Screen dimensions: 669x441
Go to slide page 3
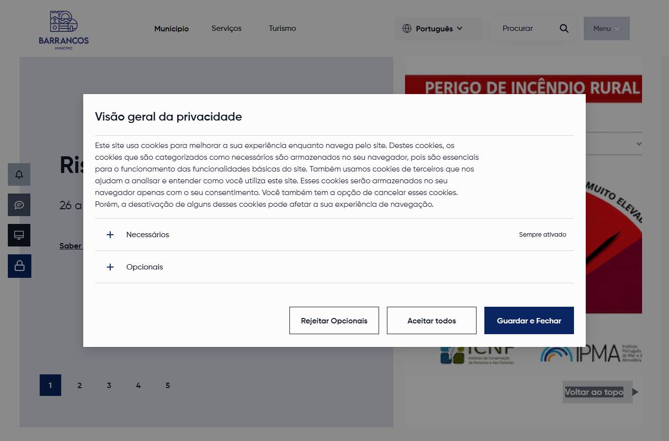click(109, 385)
